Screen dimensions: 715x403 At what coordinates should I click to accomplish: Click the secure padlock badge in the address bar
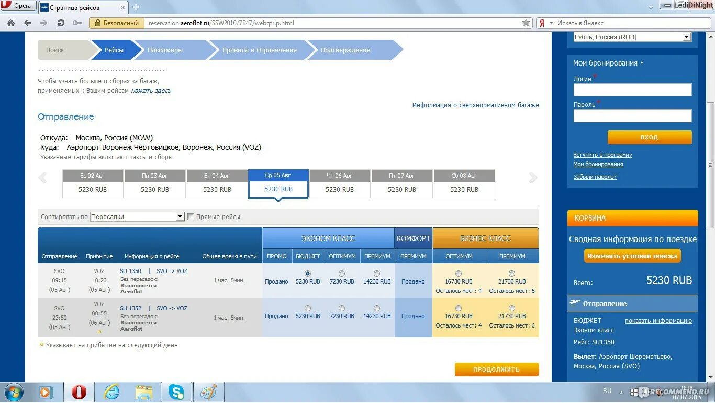[117, 23]
